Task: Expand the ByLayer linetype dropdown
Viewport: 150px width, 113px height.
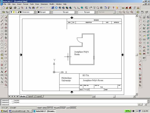Action: 75,12
